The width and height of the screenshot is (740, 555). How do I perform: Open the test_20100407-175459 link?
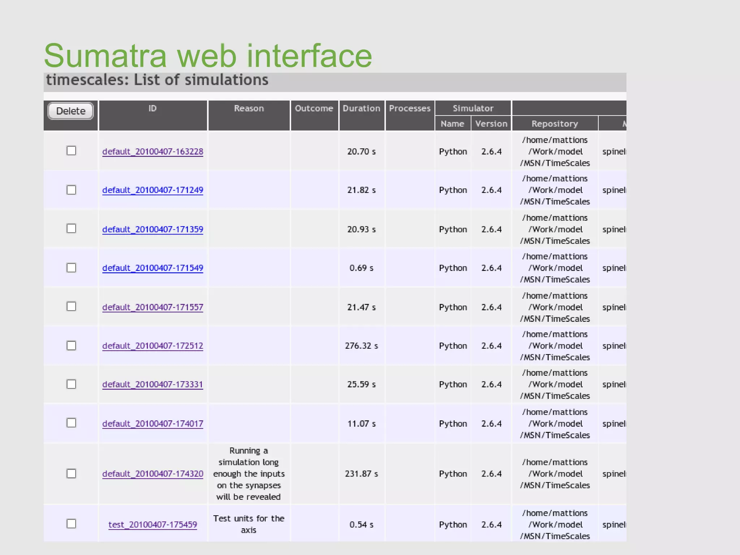pyautogui.click(x=152, y=525)
